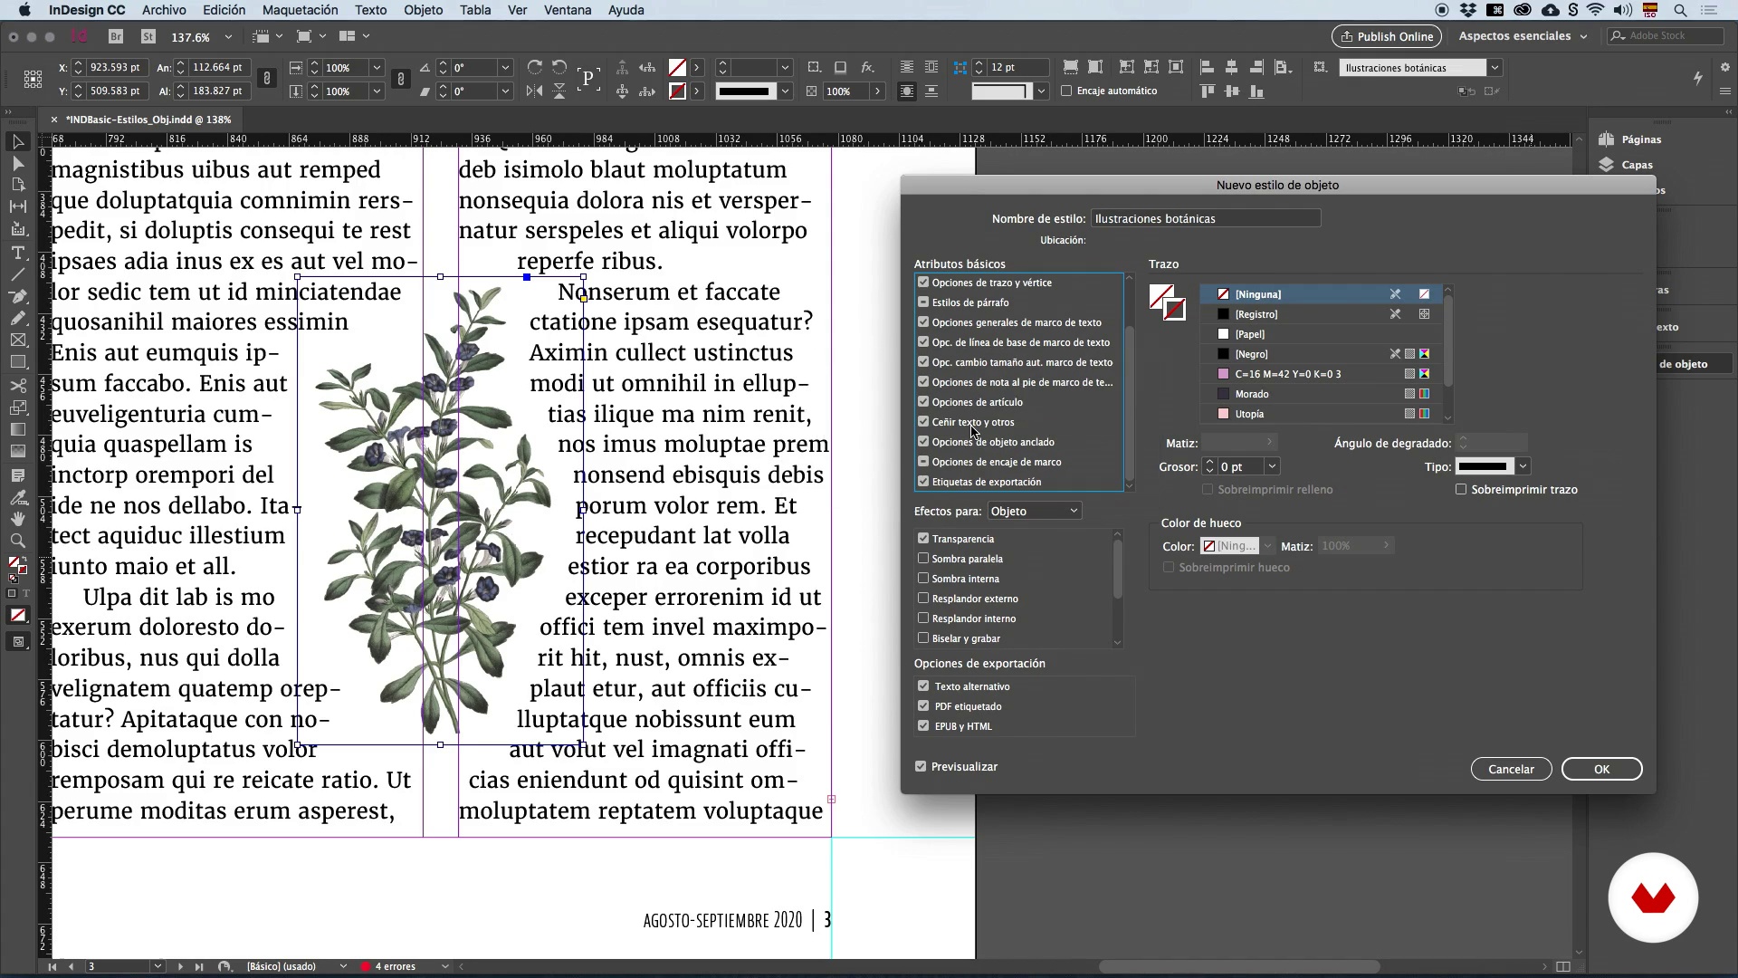Toggle the Ceñir texto y otros checkbox
Viewport: 1738px width, 978px height.
tap(923, 422)
